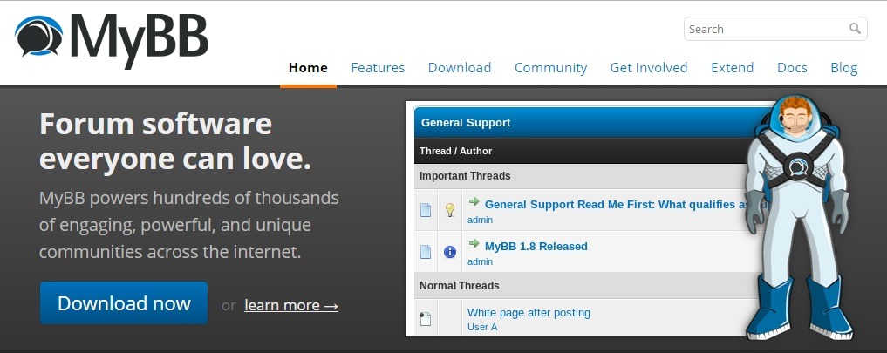Go to the Blog
This screenshot has width=887, height=353.
(x=843, y=68)
